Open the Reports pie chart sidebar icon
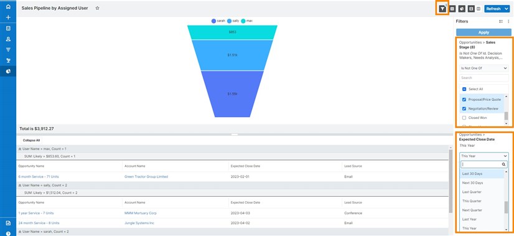 point(8,71)
